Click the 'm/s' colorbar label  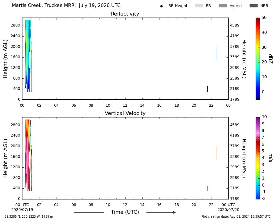(x=270, y=158)
